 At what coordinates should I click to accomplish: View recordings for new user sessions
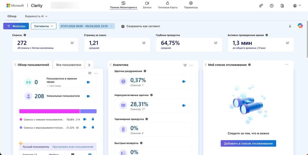pos(85,119)
